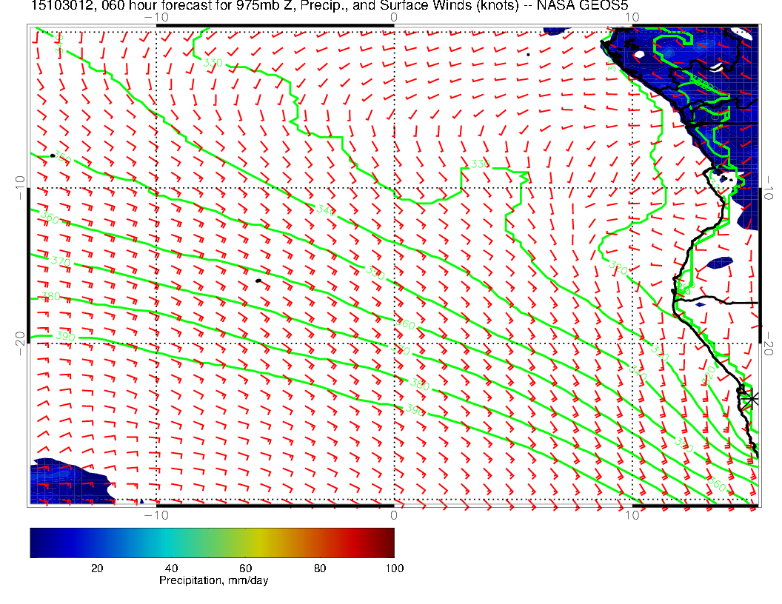Click the colorbar tick label 100
782x604 pixels.
[x=394, y=568]
